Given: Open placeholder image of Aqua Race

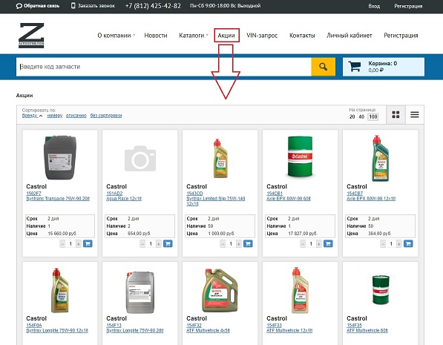Looking at the screenshot, I should (140, 158).
